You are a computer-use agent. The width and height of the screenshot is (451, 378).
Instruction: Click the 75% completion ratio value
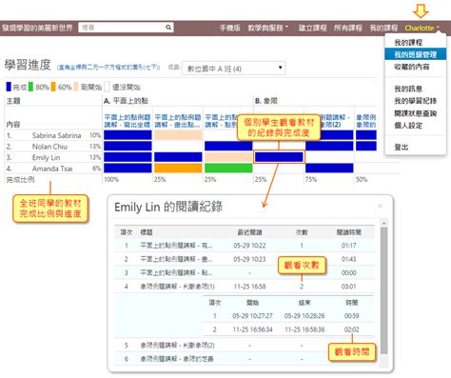(x=311, y=179)
